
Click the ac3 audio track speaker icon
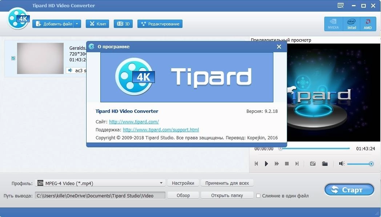pyautogui.click(x=70, y=70)
